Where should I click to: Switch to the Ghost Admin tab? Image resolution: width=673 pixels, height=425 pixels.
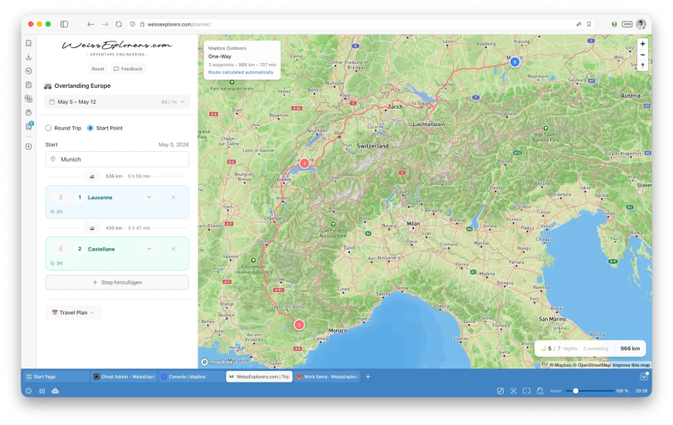click(x=124, y=377)
